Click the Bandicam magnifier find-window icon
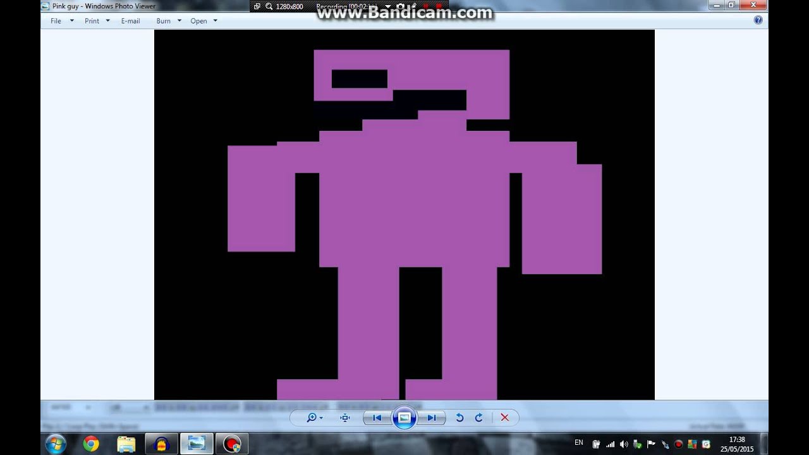809x455 pixels. (269, 6)
